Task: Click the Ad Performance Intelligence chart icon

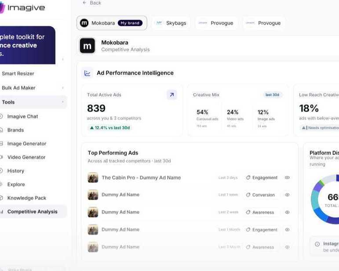Action: pyautogui.click(x=87, y=73)
